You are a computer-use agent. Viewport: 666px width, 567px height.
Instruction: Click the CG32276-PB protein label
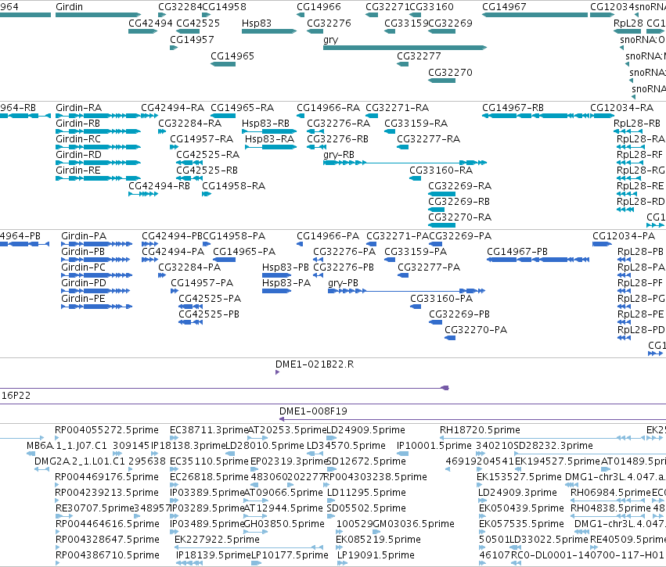point(344,267)
